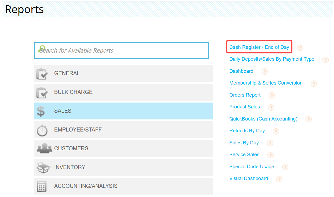
Task: Select the General reports category
Action: pyautogui.click(x=123, y=73)
